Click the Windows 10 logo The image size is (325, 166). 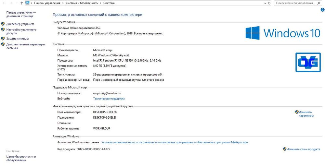[283, 33]
